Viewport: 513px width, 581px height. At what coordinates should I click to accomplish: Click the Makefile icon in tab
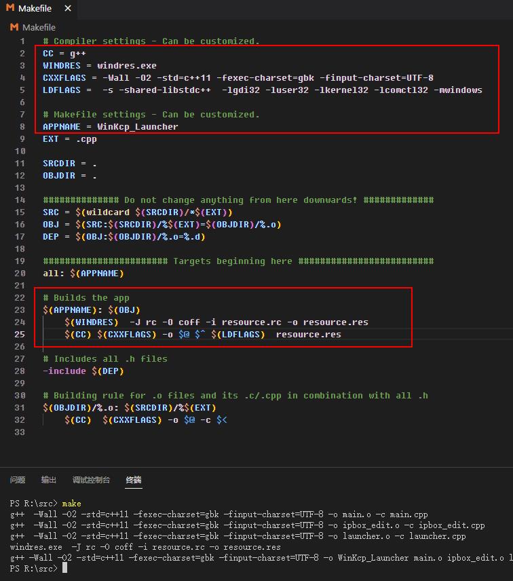(x=10, y=7)
